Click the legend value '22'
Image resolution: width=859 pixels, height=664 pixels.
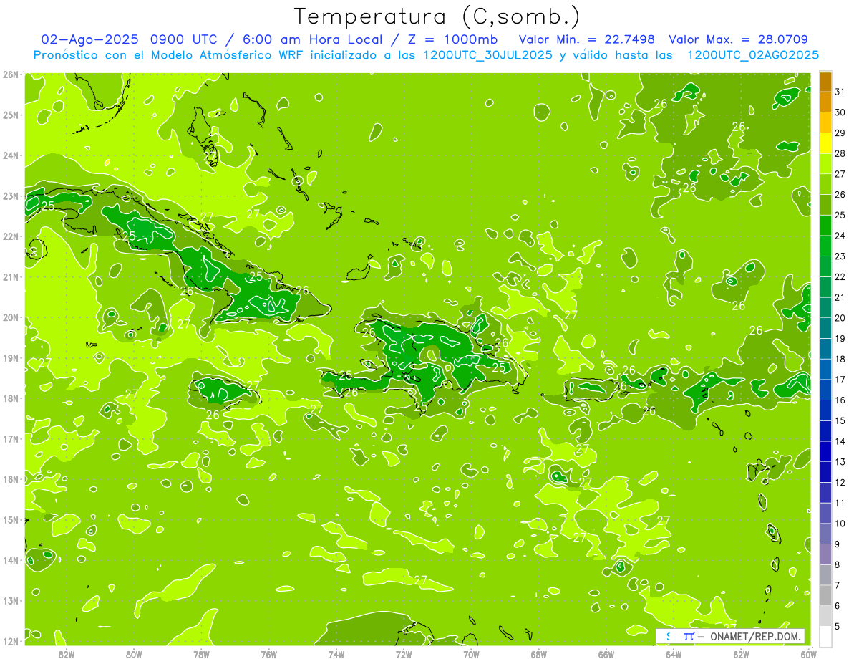(840, 276)
